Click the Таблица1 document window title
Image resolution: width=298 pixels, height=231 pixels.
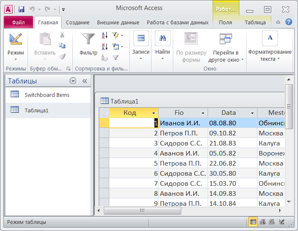click(124, 101)
